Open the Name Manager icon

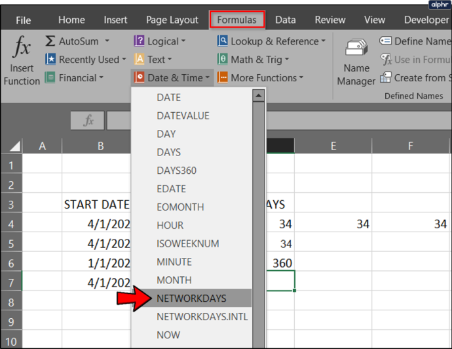(356, 48)
